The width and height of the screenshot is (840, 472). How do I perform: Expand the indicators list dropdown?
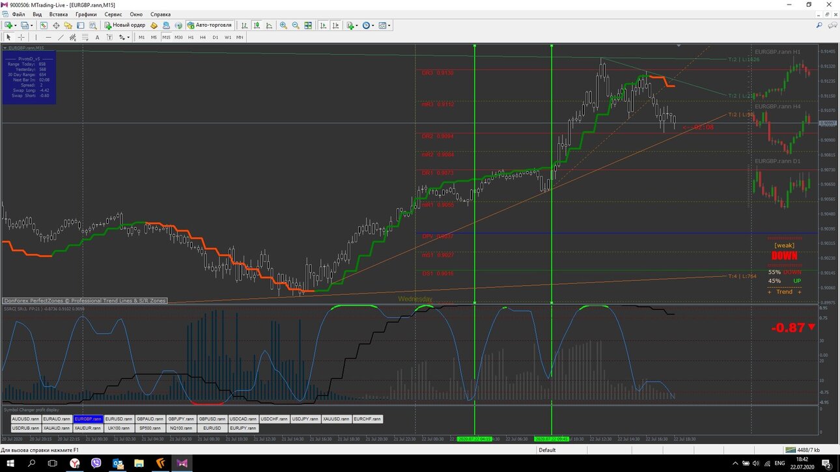pyautogui.click(x=357, y=25)
